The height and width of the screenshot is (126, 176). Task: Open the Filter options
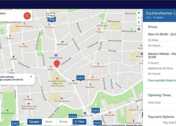point(79,122)
